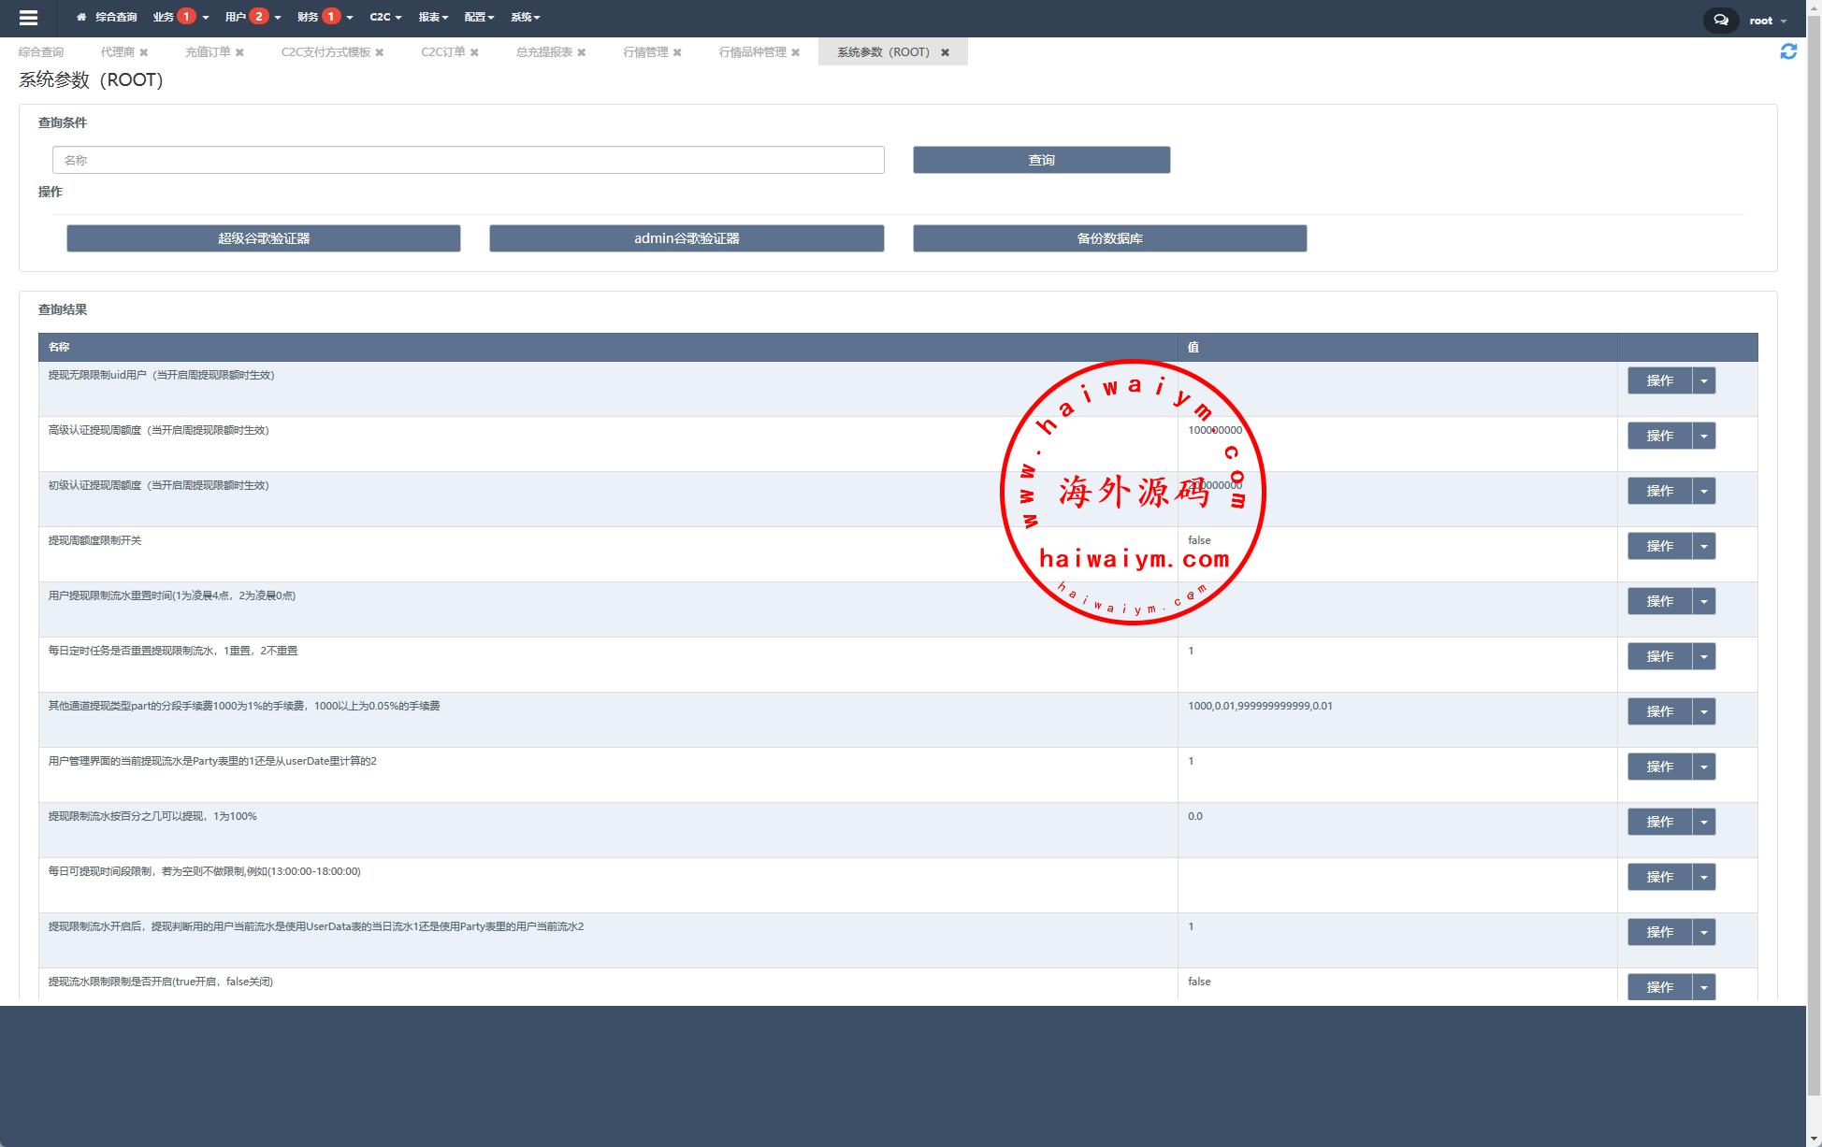Click 操作 button for 提现限制流水按百分之几 row
Viewport: 1822px width, 1147px height.
pyautogui.click(x=1659, y=822)
